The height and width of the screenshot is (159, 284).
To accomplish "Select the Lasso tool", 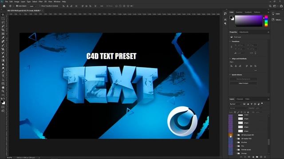I will point(3,23).
